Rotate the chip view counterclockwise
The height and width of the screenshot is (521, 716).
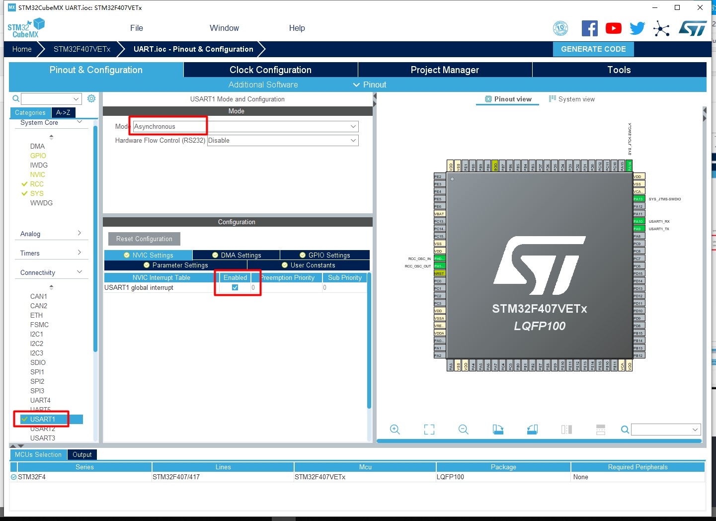coord(532,429)
